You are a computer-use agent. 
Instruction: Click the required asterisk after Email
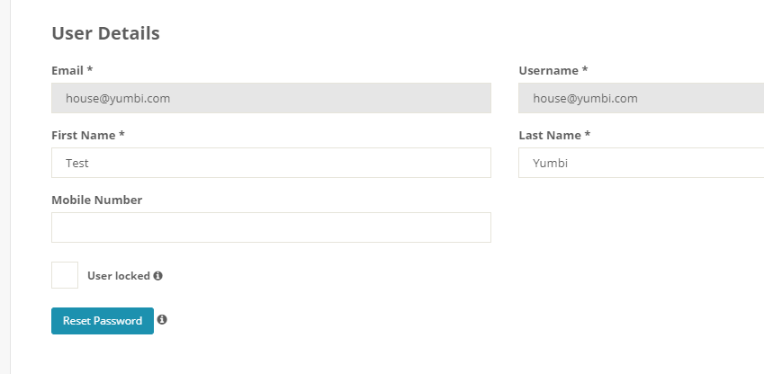90,70
